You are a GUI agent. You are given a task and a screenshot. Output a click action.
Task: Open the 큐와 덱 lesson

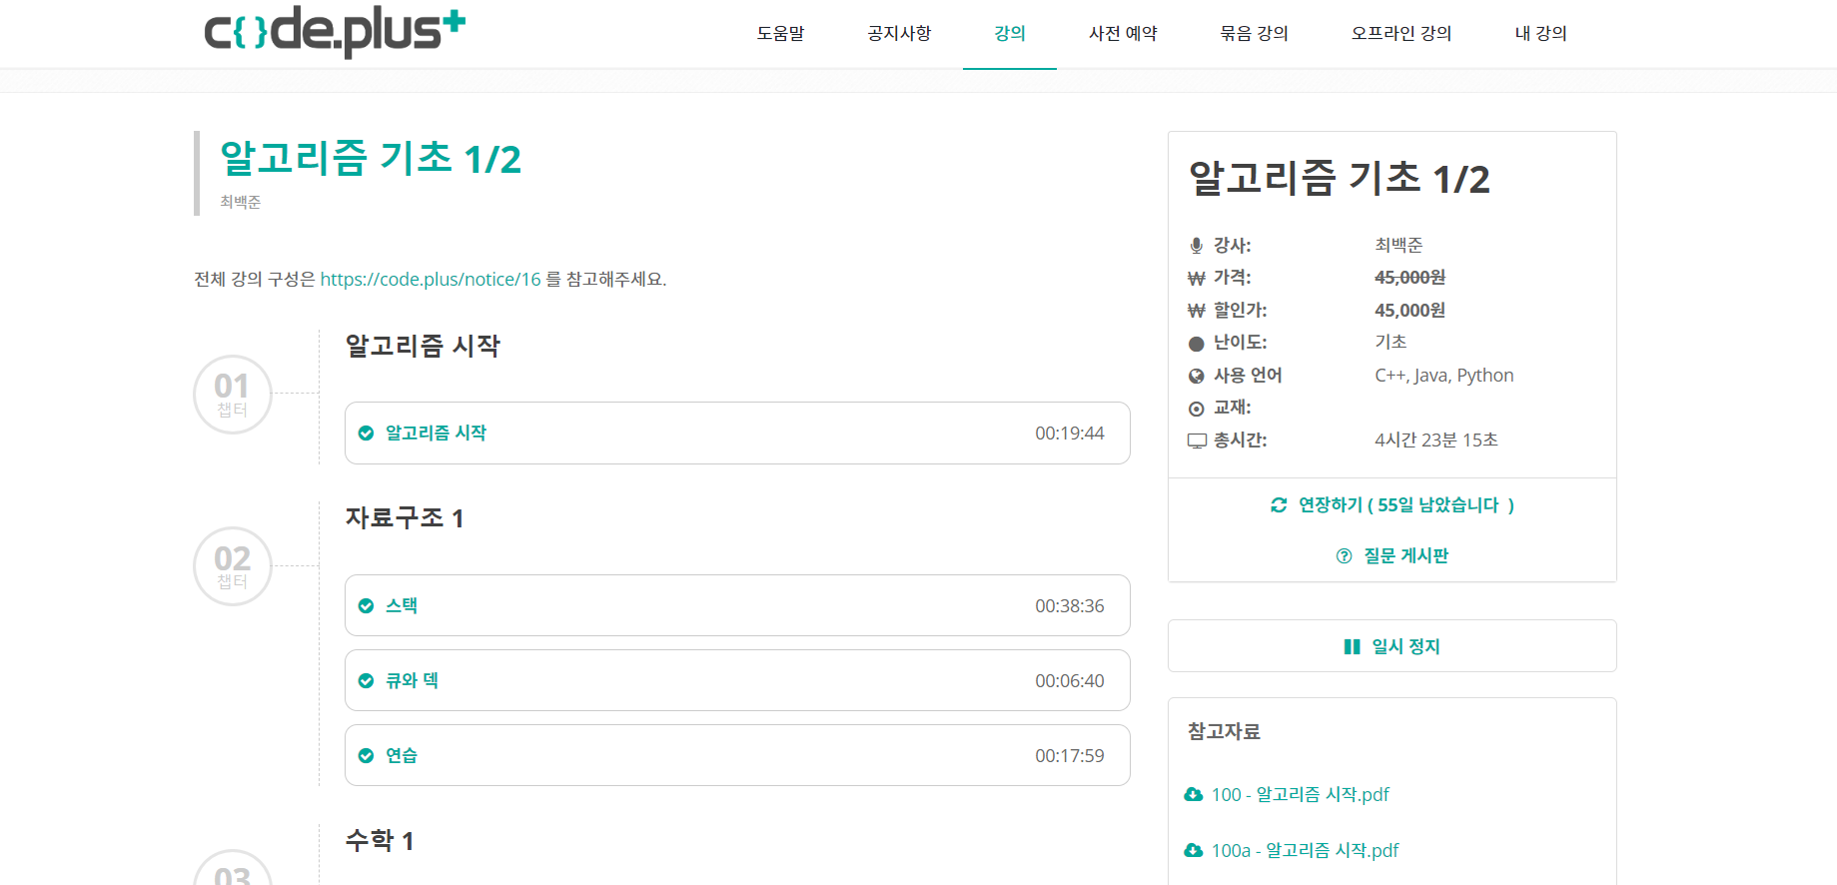tap(737, 681)
